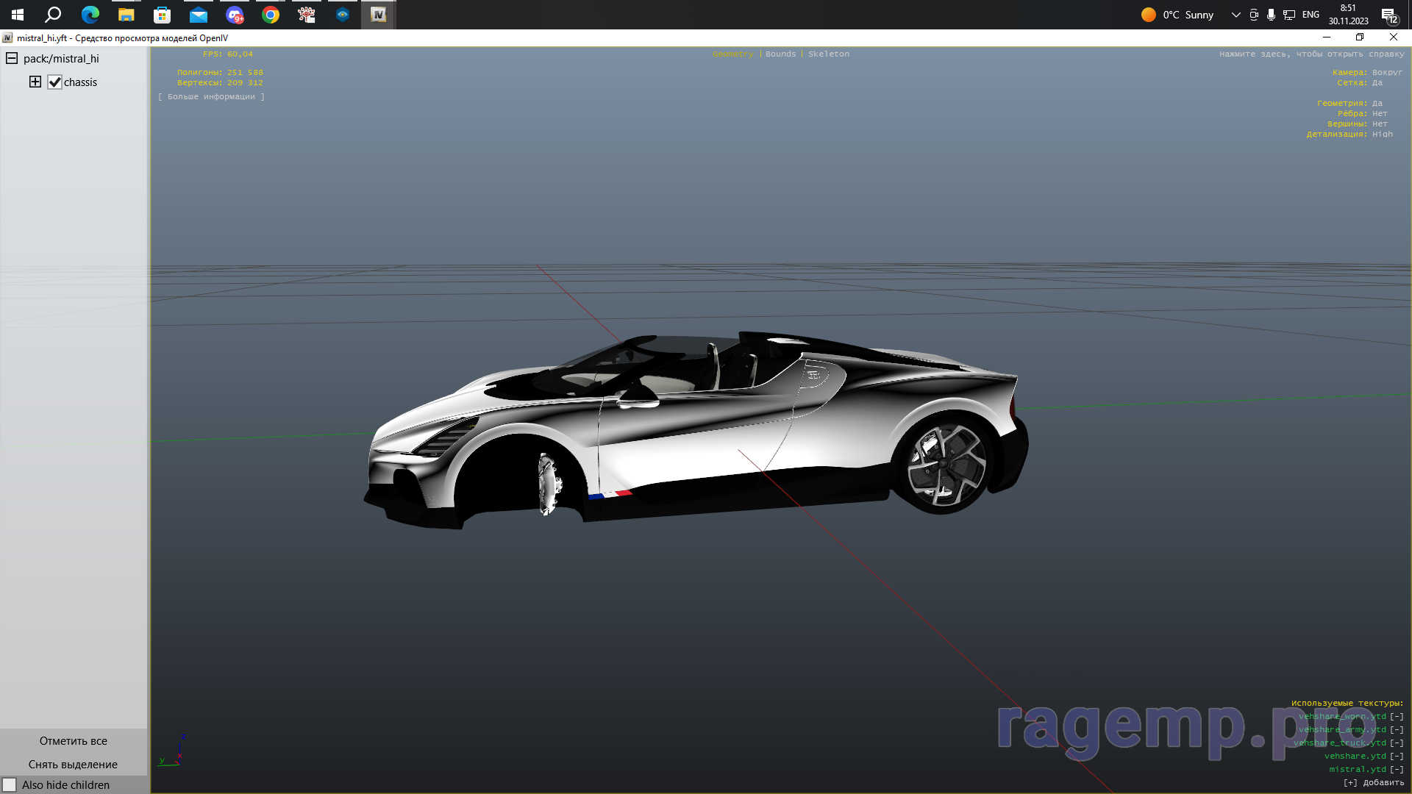Enable Also hide children checkbox
The image size is (1412, 794).
coord(10,785)
